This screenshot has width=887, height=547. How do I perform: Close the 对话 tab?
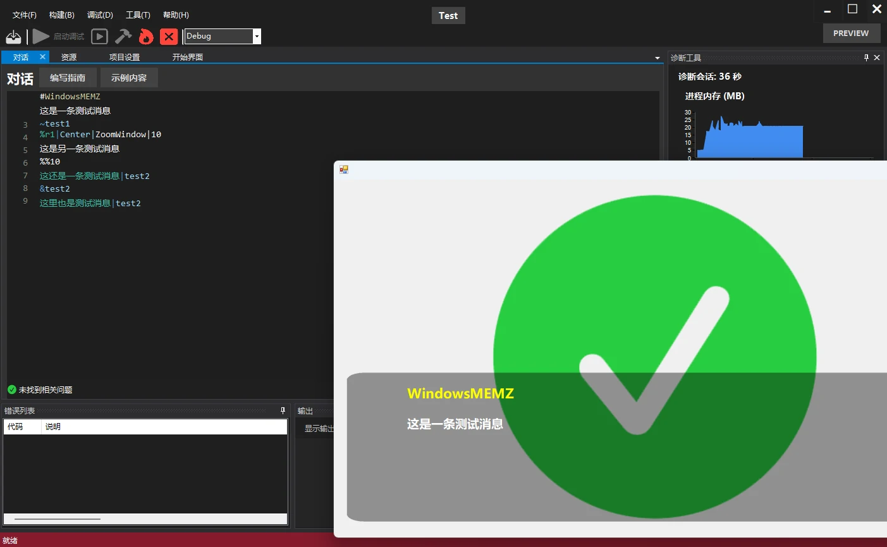(x=43, y=57)
